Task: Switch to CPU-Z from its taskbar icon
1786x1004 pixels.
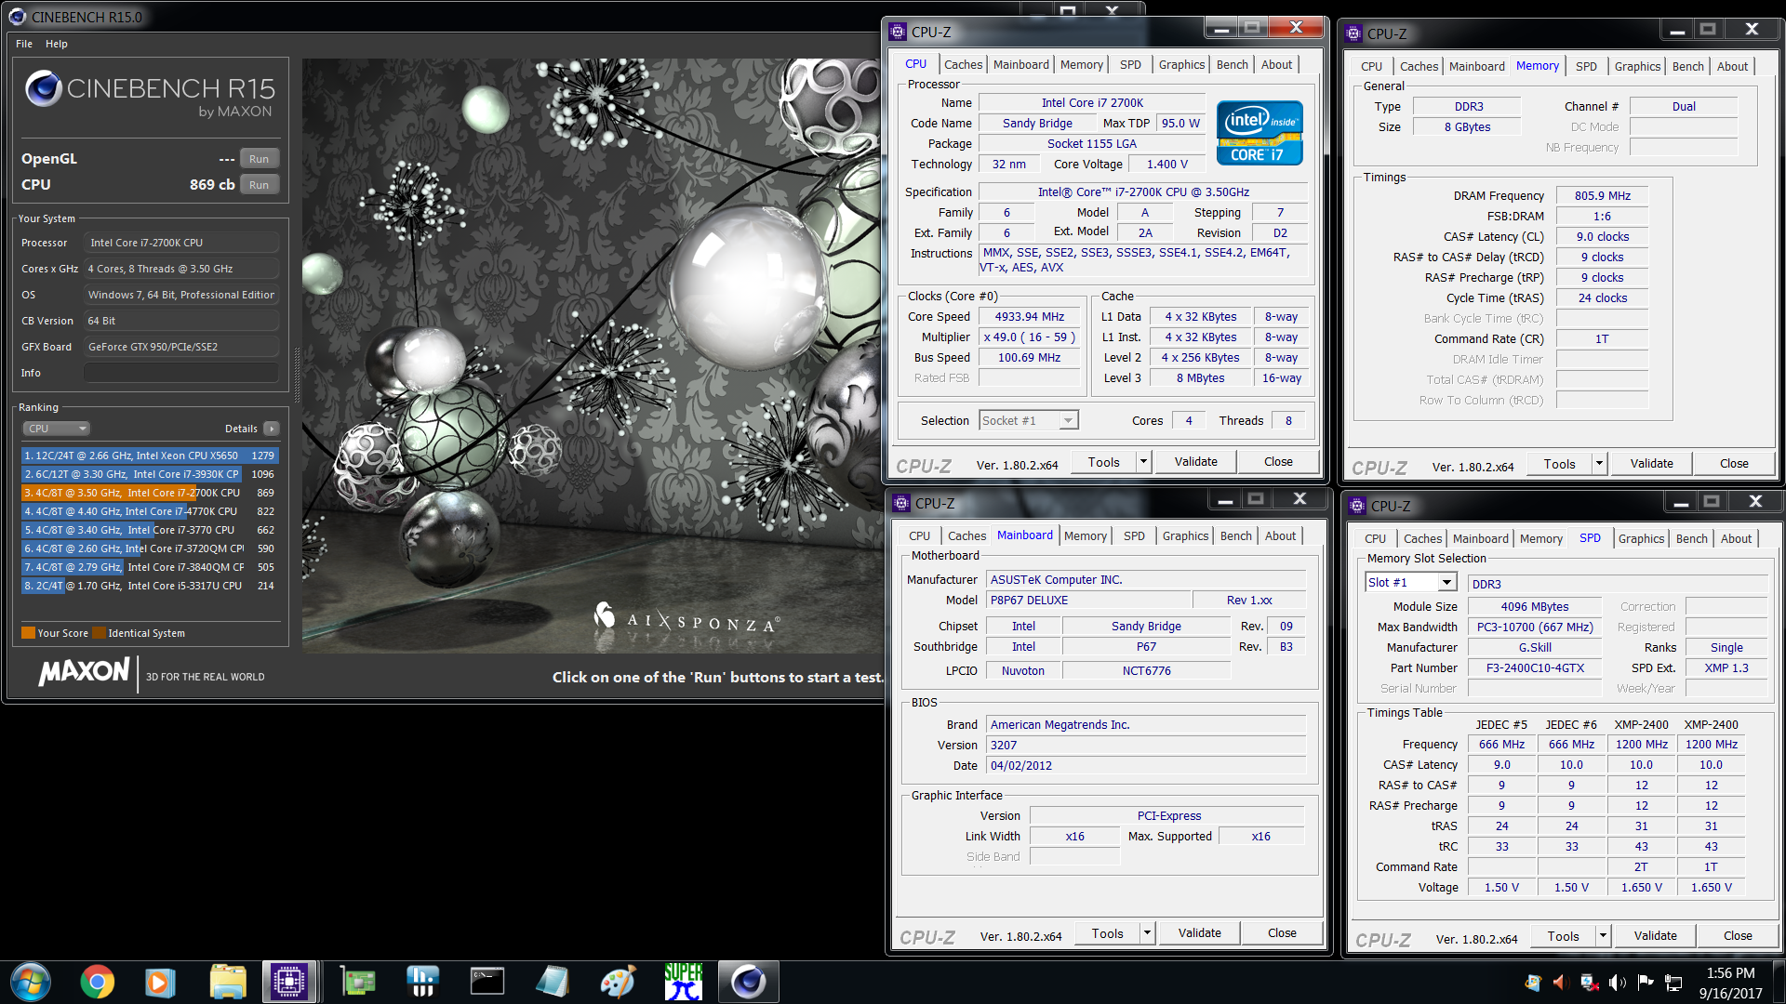Action: tap(289, 982)
